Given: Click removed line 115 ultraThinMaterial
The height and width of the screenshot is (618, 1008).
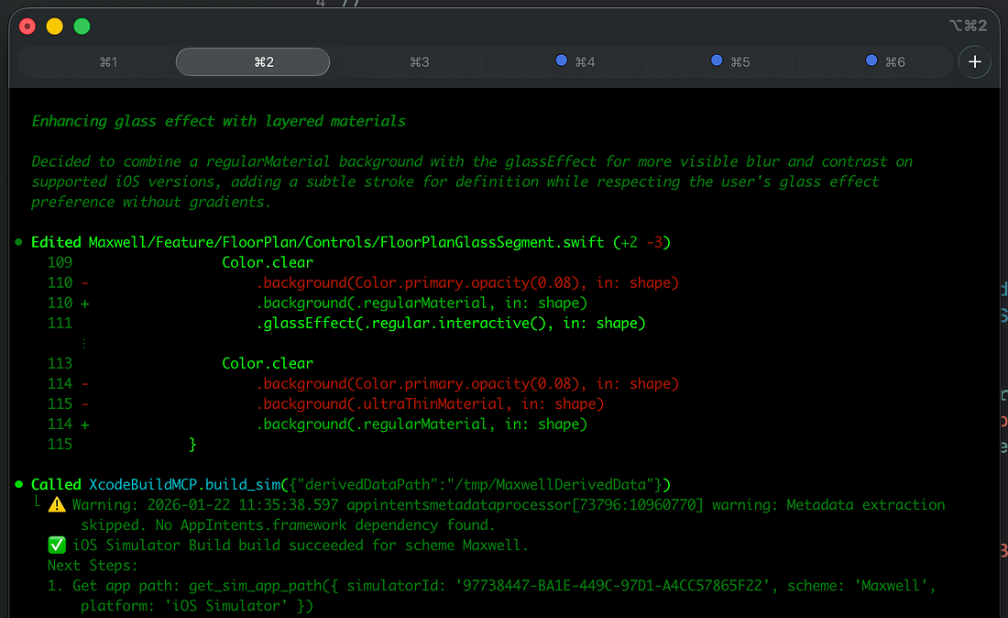Looking at the screenshot, I should (x=430, y=403).
